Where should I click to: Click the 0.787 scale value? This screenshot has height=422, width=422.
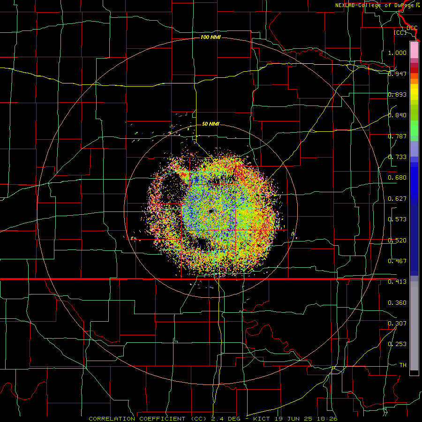coord(397,136)
